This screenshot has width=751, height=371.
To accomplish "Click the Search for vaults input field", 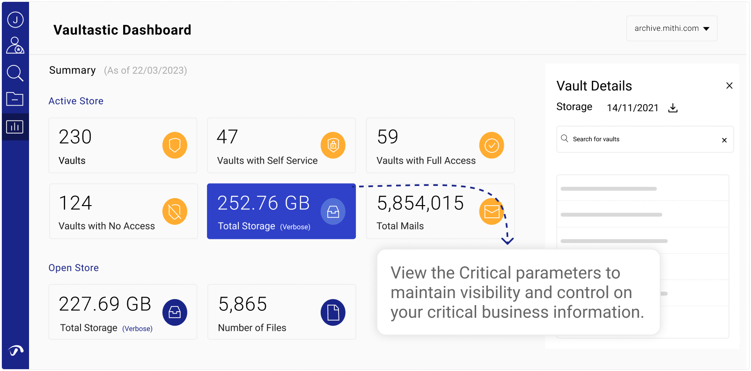I will (x=641, y=139).
